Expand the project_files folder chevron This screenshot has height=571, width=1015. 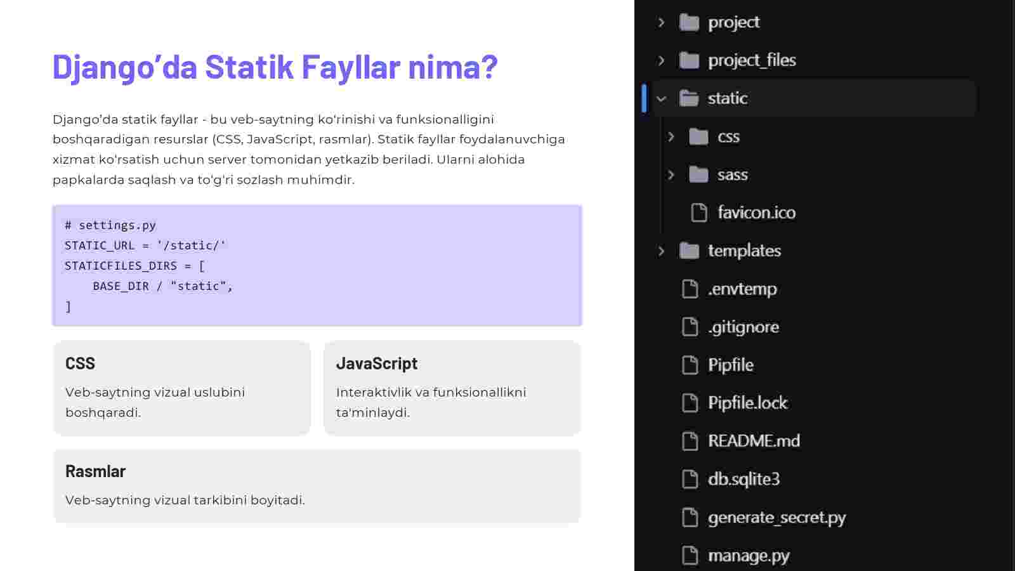point(662,60)
